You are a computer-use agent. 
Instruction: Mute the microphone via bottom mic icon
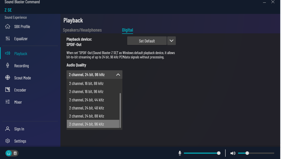[180, 153]
